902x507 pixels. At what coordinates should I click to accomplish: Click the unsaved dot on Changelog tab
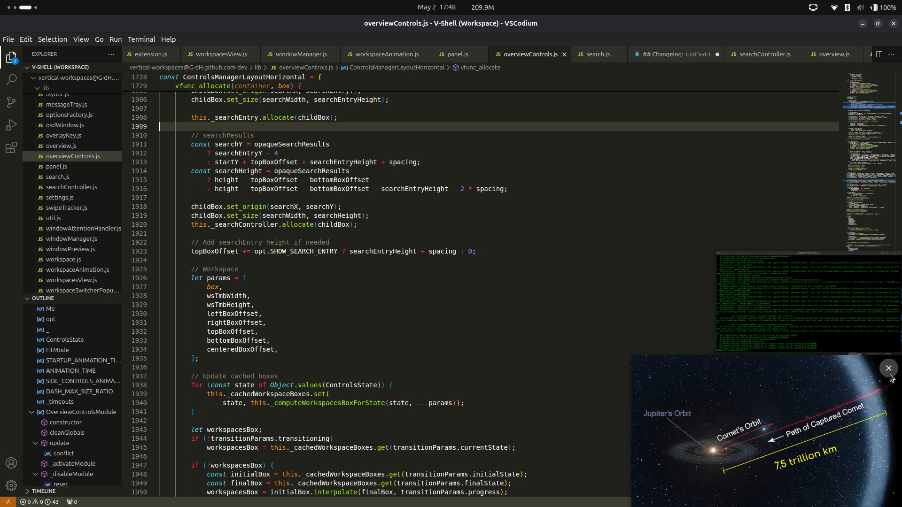717,54
